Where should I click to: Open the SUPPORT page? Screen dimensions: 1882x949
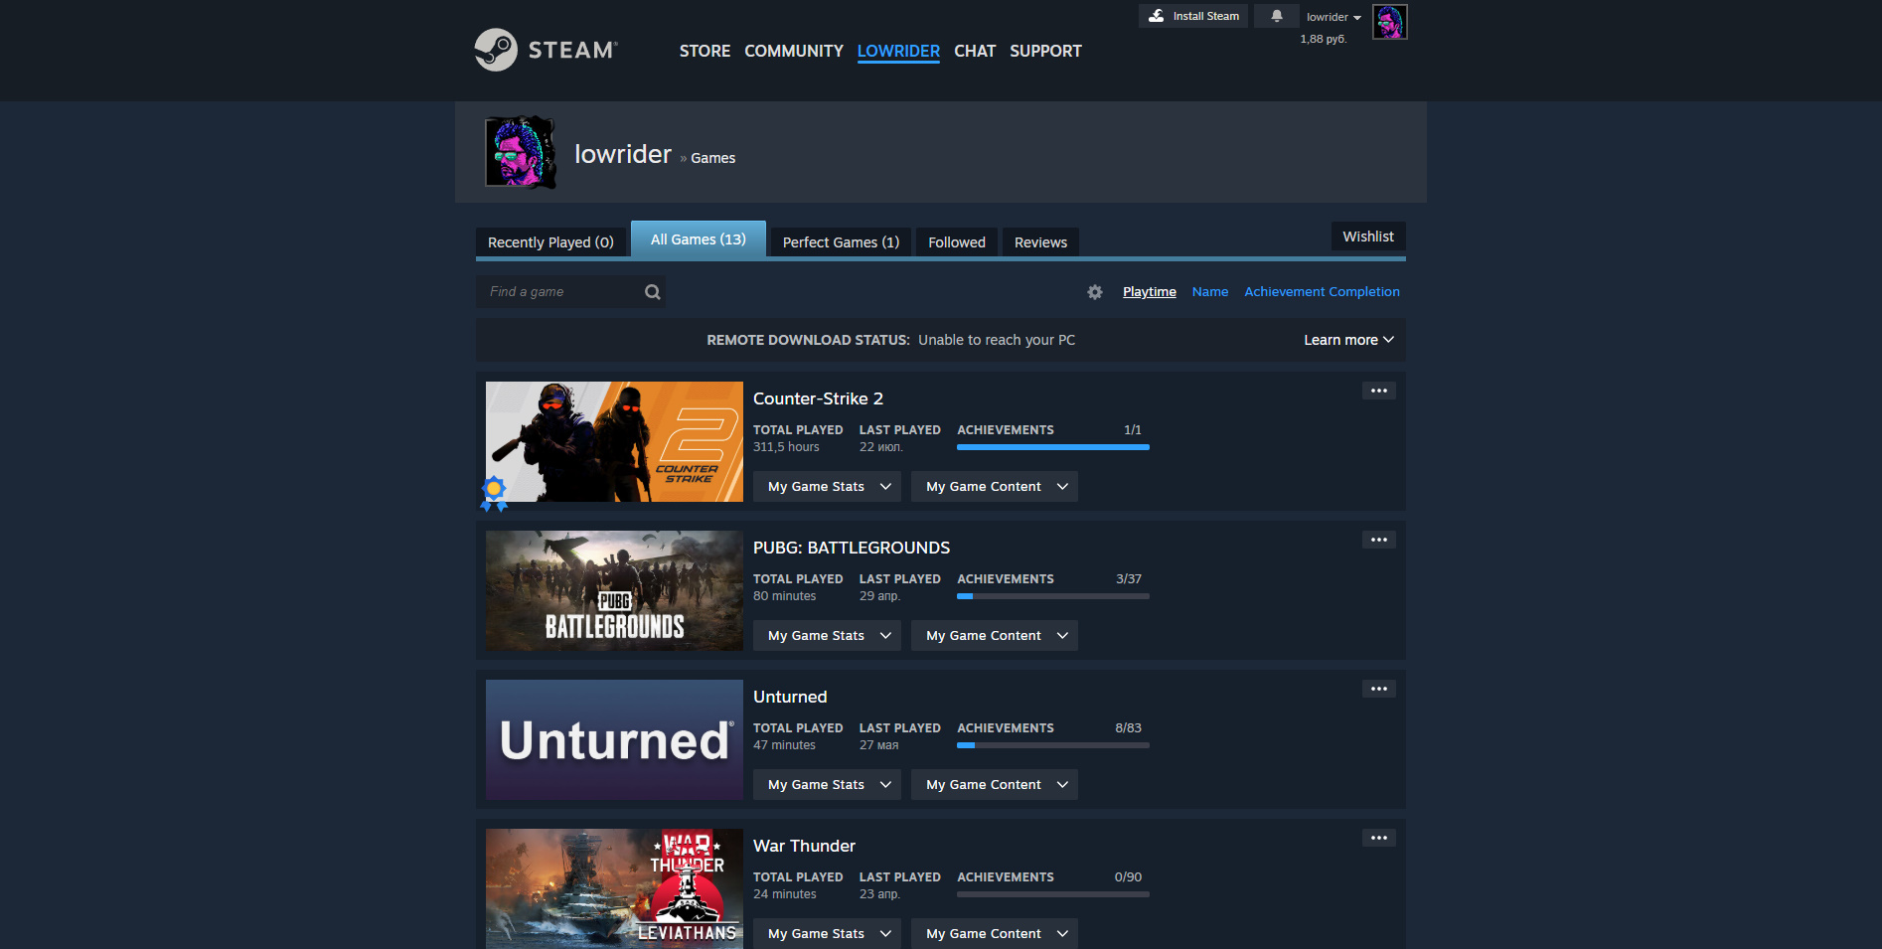[x=1045, y=51]
